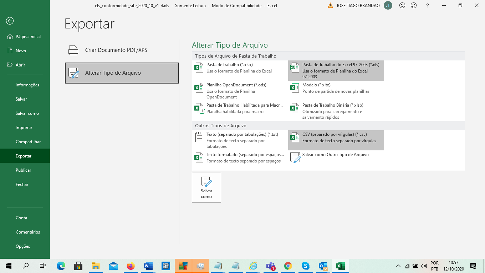The width and height of the screenshot is (485, 273).
Task: Open the Mail app on the taskbar
Action: click(x=113, y=266)
